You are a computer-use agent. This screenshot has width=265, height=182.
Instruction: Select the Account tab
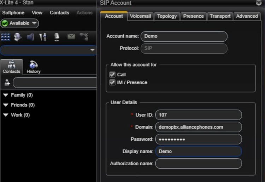[x=114, y=16]
